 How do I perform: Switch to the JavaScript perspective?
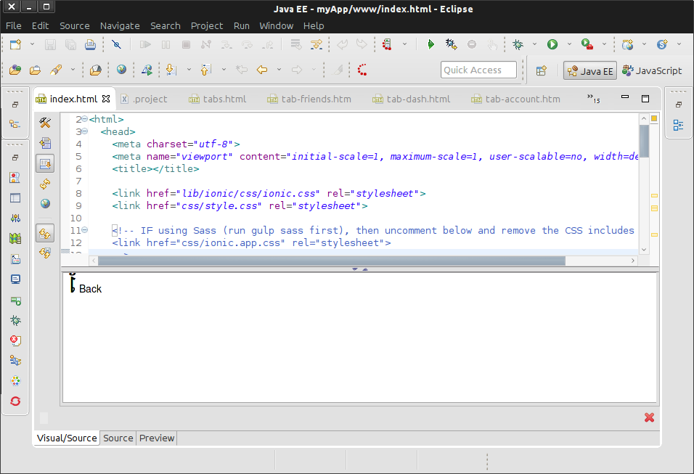[x=652, y=70]
